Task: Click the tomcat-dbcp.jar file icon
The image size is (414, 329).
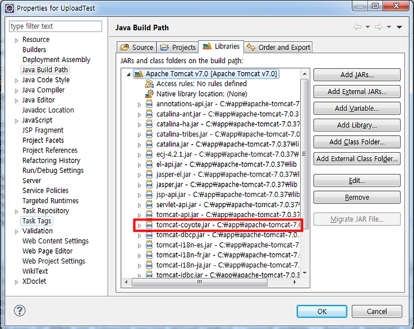Action: [149, 235]
